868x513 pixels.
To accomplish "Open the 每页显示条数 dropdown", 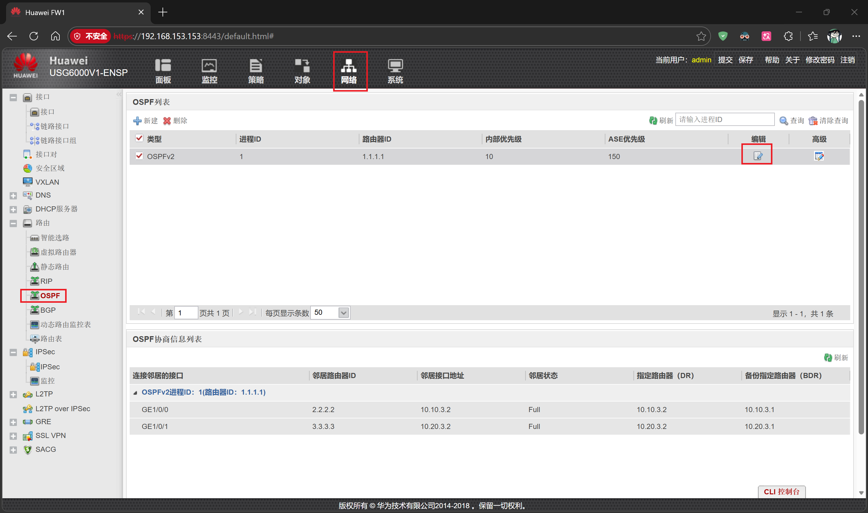I will pos(343,312).
